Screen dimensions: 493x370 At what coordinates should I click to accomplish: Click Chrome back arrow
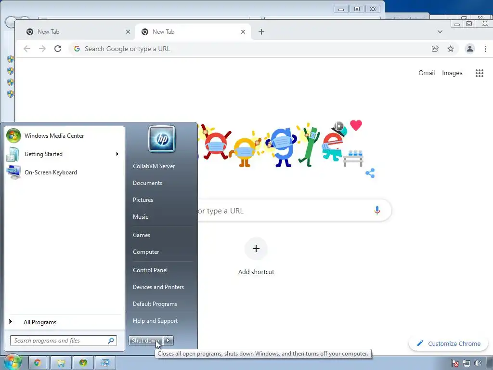(27, 49)
